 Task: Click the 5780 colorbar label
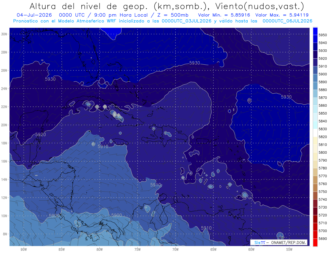click(323, 168)
